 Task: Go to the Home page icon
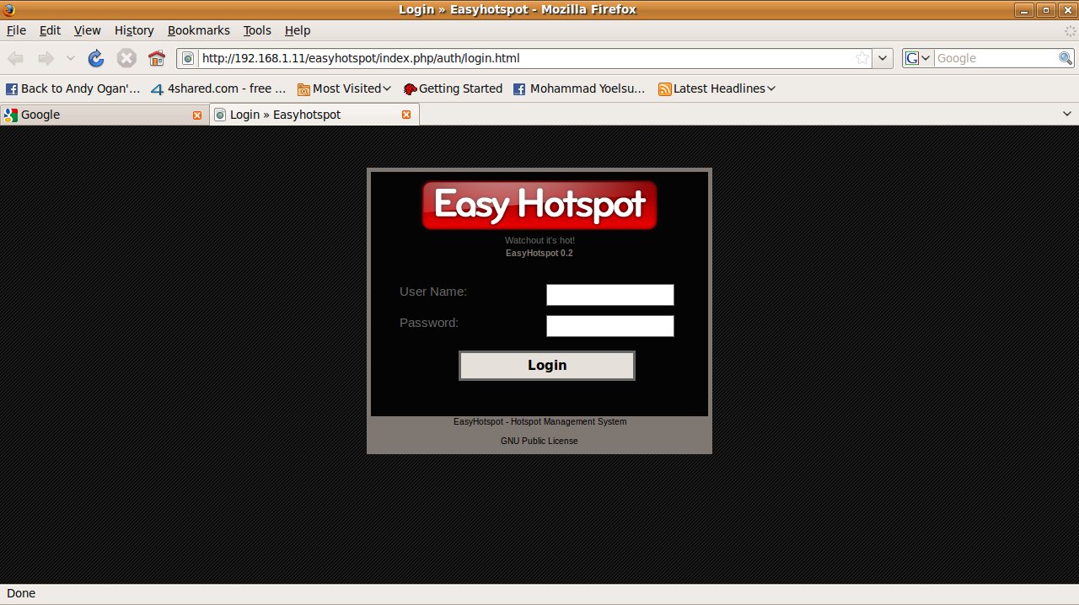(x=156, y=58)
